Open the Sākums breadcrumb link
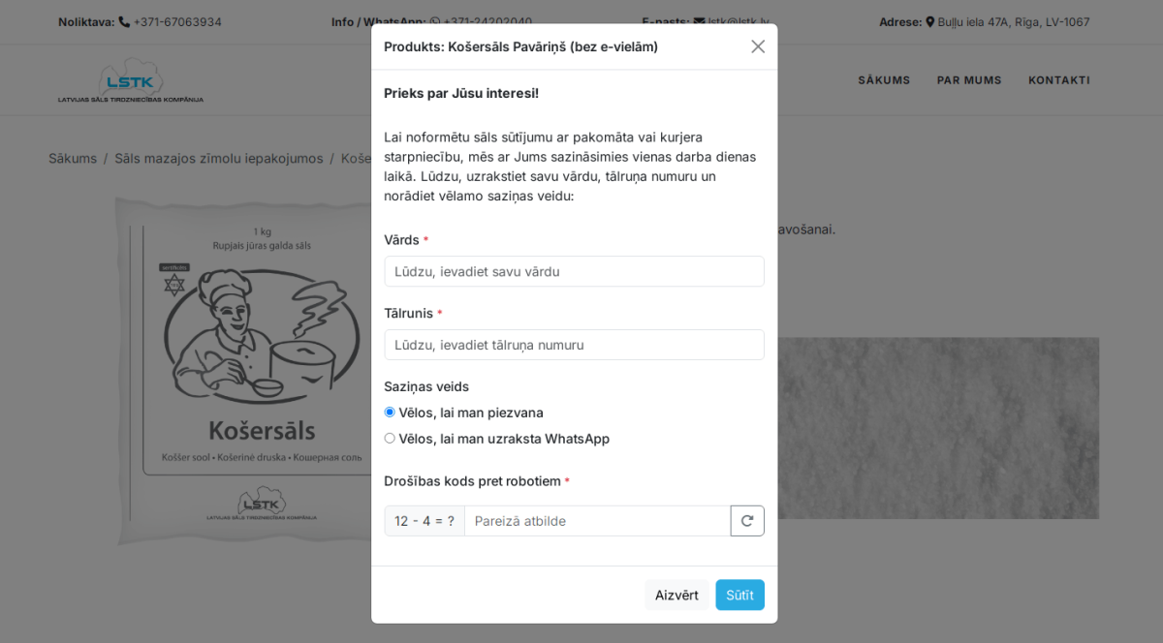The image size is (1163, 643). click(73, 159)
